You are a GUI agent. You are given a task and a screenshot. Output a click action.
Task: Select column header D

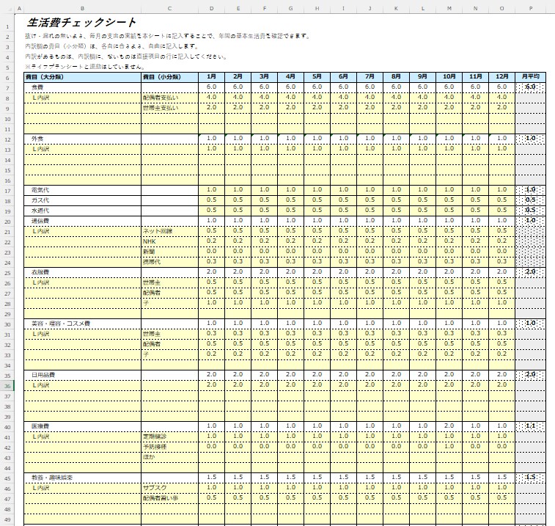click(211, 8)
